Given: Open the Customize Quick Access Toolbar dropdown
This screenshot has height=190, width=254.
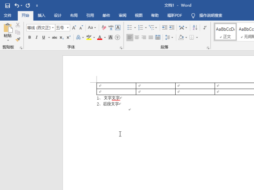Looking at the screenshot, I should pyautogui.click(x=37, y=6).
